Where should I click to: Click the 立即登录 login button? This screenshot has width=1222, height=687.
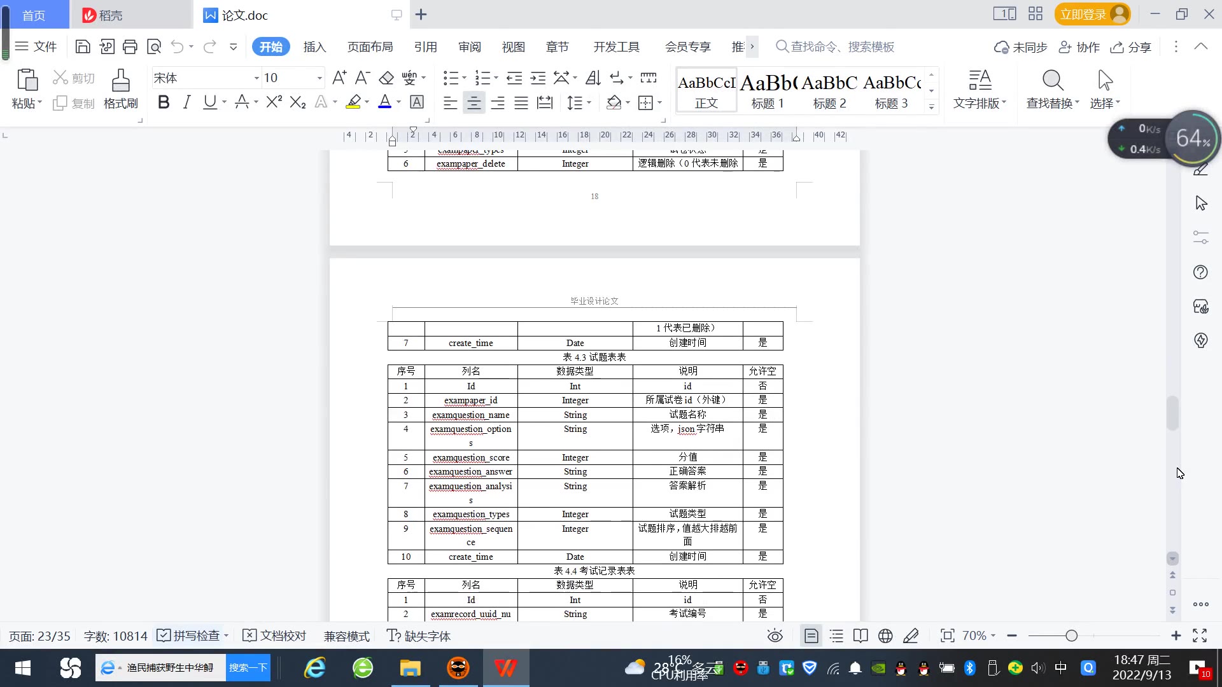[x=1083, y=14]
